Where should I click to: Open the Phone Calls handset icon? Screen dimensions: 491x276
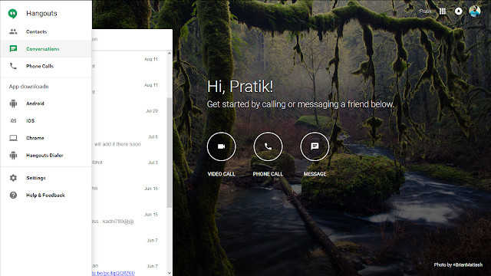[13, 66]
